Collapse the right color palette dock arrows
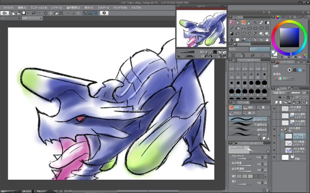The image size is (310, 193). (307, 12)
